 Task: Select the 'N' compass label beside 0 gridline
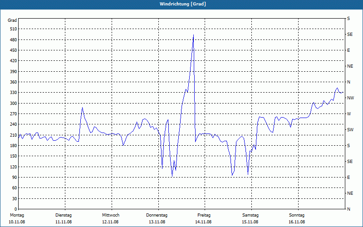[348, 209]
